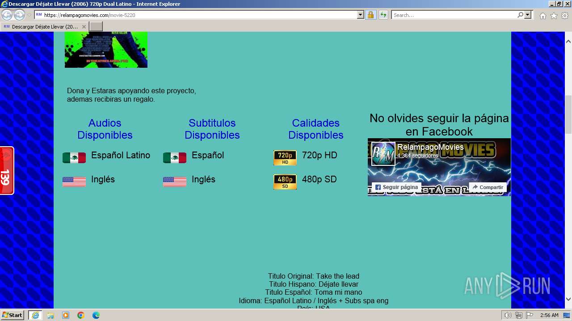Click the Mexican flag next to Español Latino
This screenshot has width=572, height=321.
click(x=74, y=157)
